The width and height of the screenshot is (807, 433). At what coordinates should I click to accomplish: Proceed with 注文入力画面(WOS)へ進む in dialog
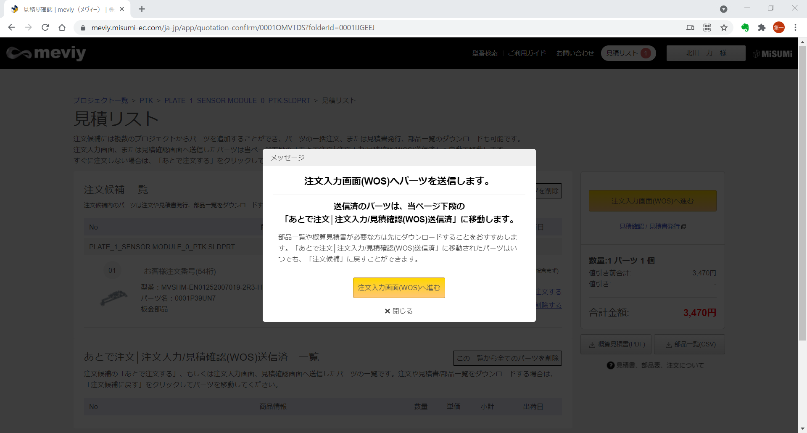(x=399, y=288)
